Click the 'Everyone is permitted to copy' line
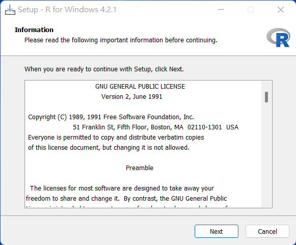 [x=116, y=138]
